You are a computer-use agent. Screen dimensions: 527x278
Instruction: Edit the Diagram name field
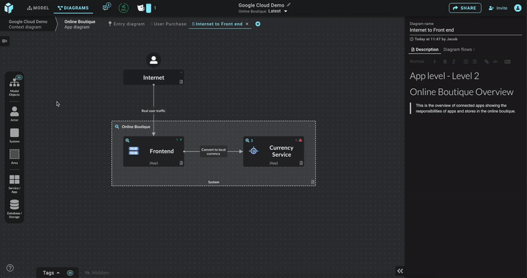coord(466,30)
